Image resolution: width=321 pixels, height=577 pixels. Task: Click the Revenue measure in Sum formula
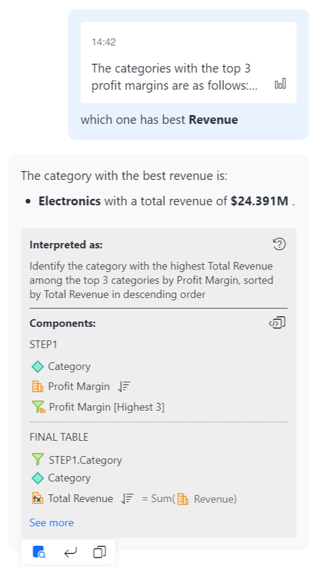point(215,499)
